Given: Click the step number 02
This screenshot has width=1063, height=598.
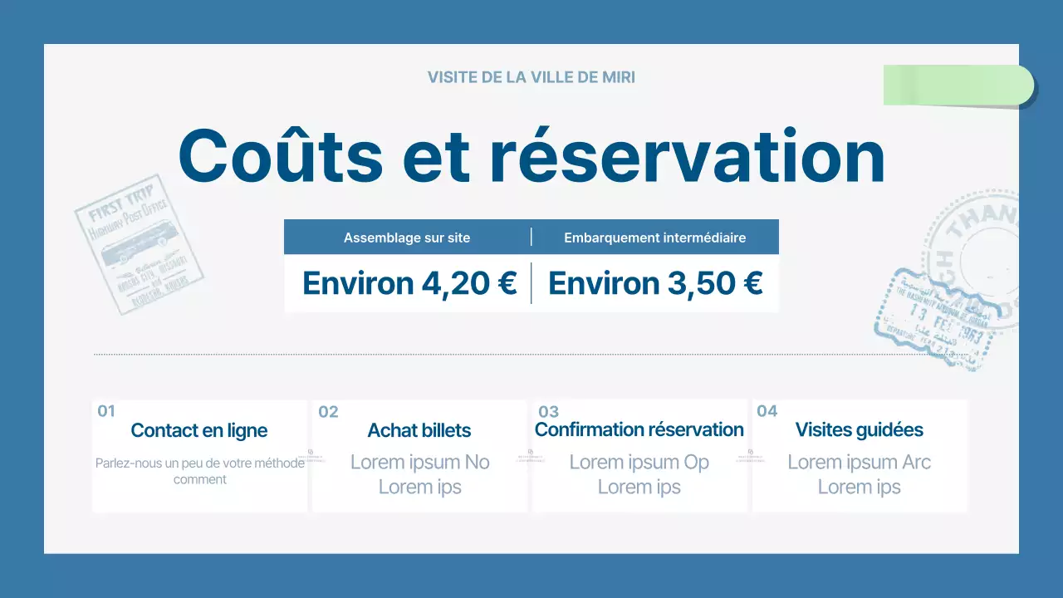Looking at the screenshot, I should (329, 412).
